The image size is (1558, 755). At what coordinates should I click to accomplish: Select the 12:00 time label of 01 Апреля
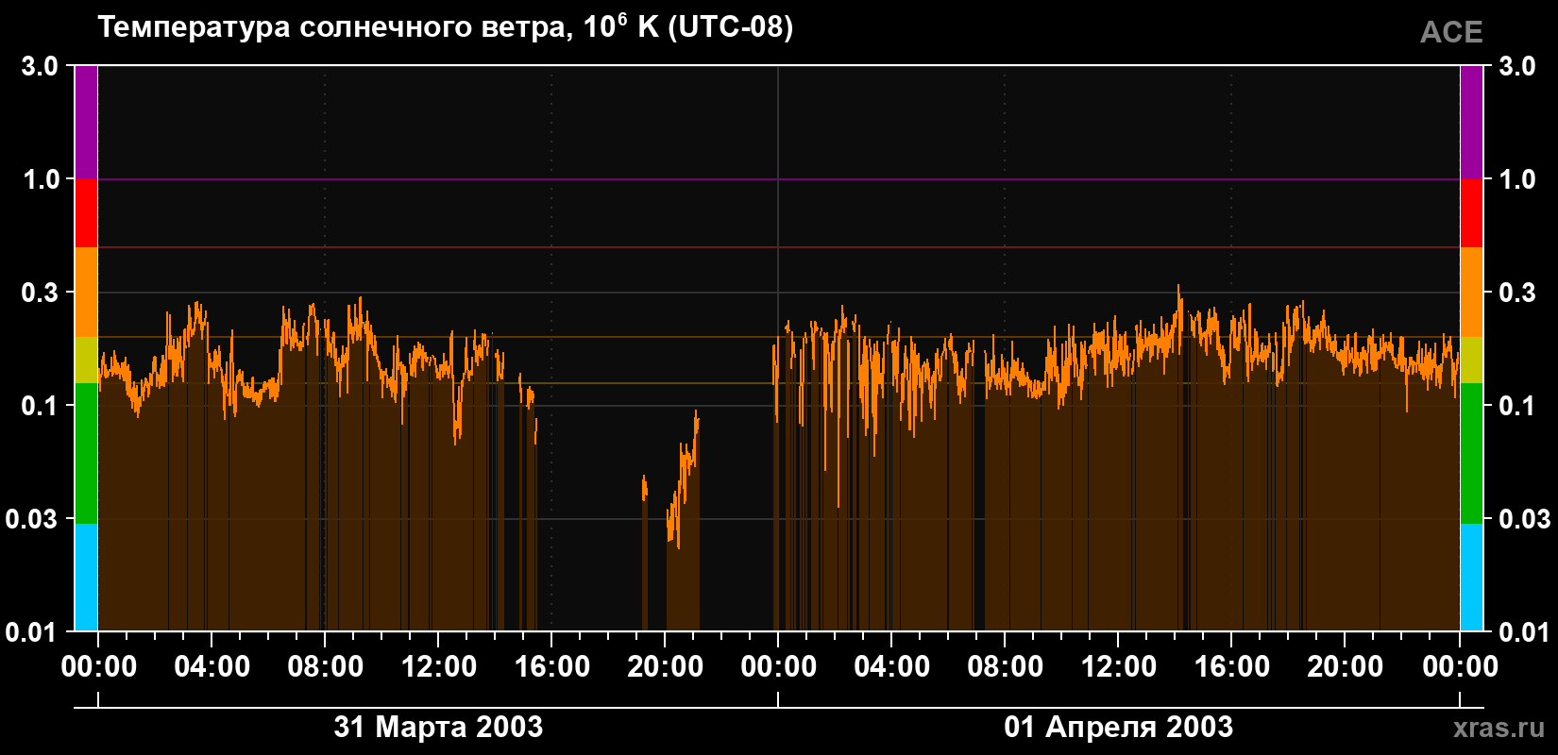[1118, 667]
